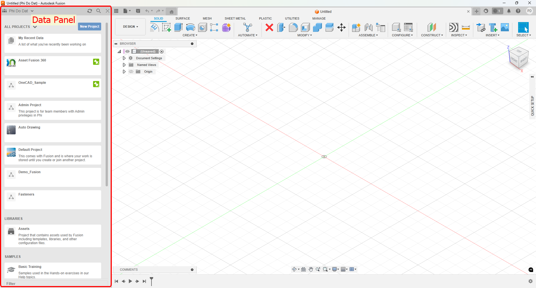
Task: Expand the MODIFY menu dropdown
Action: click(305, 35)
